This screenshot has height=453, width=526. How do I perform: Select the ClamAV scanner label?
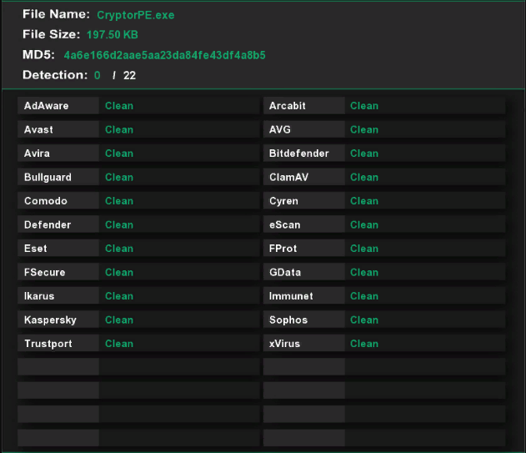click(x=289, y=178)
